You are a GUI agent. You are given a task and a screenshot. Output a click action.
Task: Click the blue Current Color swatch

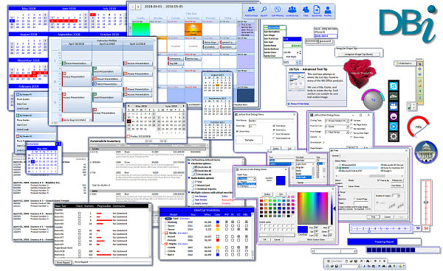click(x=281, y=180)
